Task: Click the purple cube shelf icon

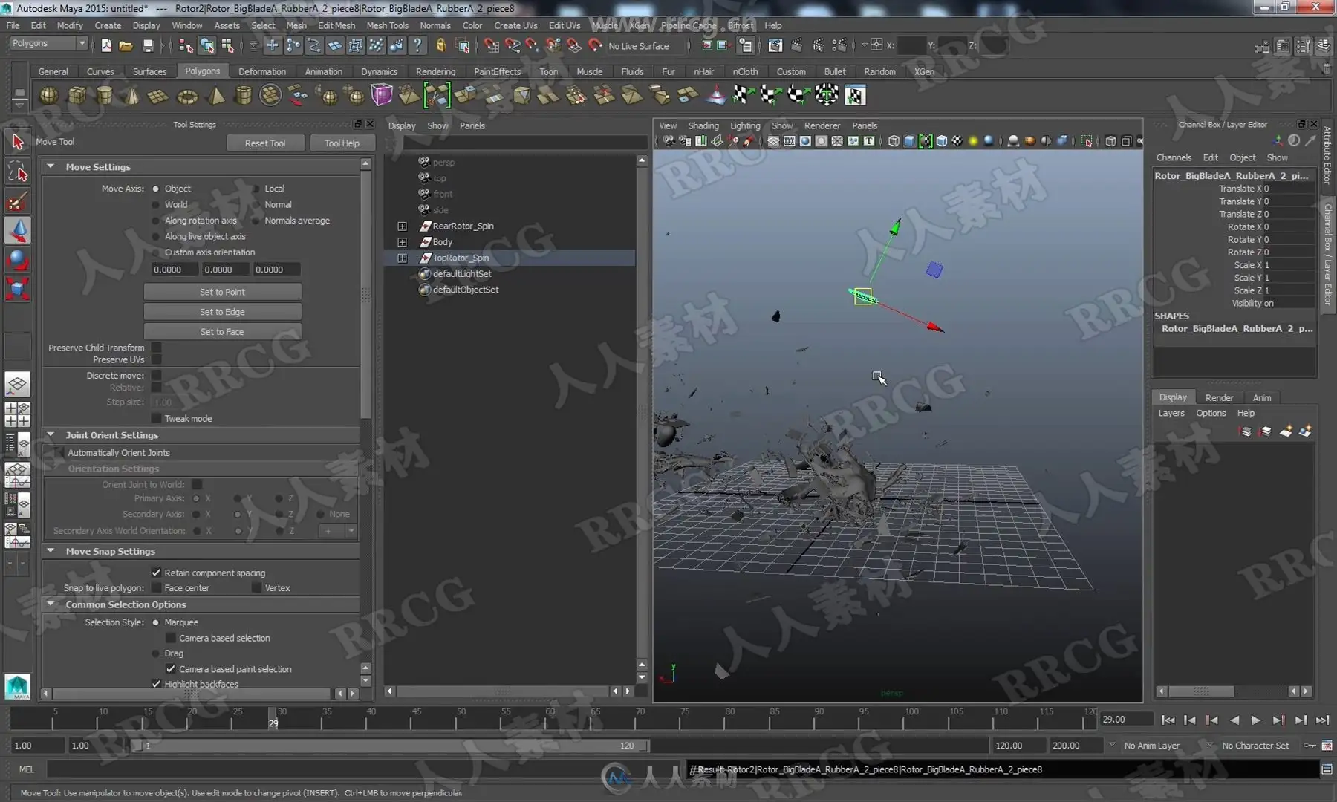Action: (382, 96)
